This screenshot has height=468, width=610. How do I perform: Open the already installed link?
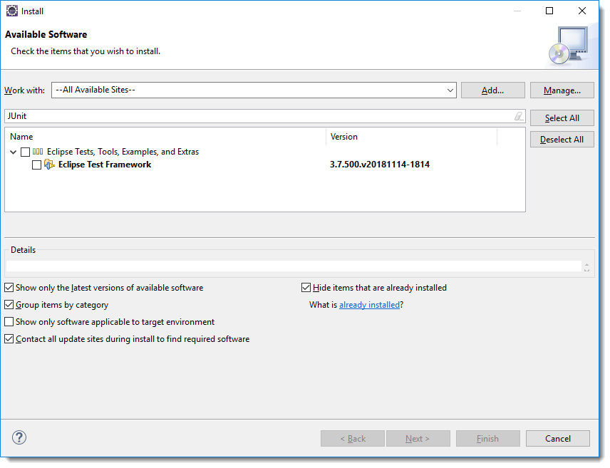[370, 305]
